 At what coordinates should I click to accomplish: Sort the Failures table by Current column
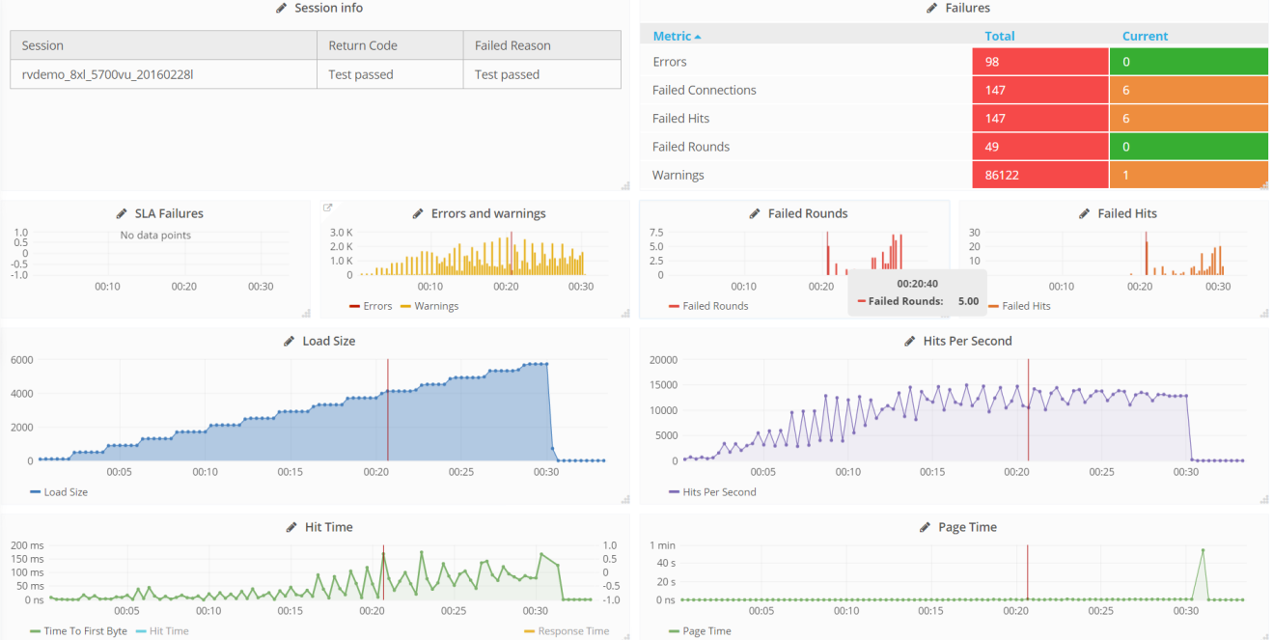(x=1145, y=36)
